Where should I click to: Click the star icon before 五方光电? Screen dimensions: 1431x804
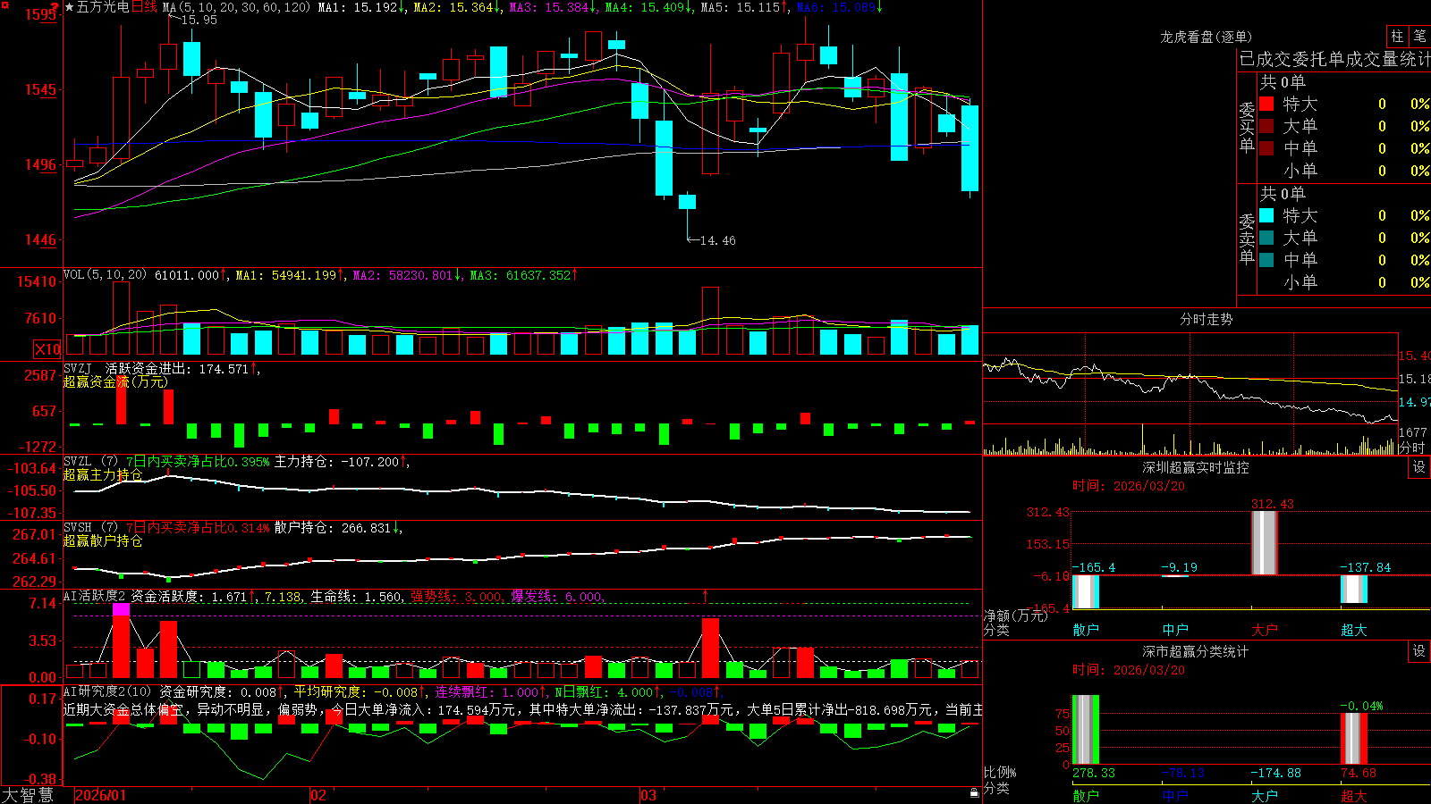(x=70, y=7)
